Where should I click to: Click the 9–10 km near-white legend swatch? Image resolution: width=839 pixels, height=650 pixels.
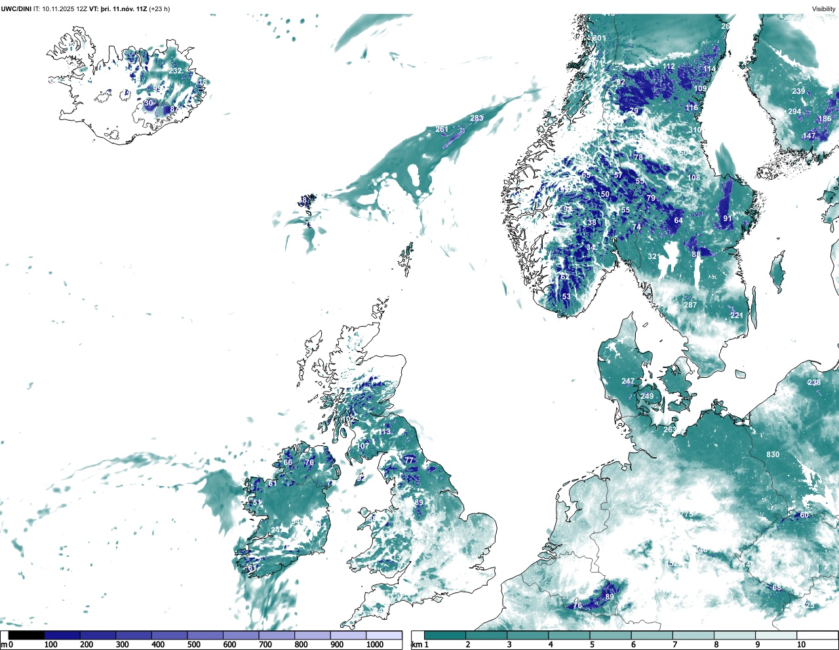click(775, 636)
